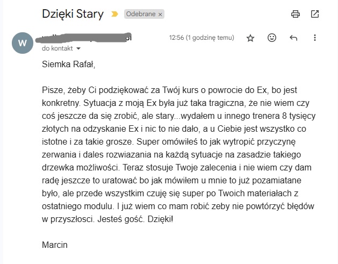Click the greeting Siemka Rafał
Screen dimensions: 338x264
[x=69, y=65]
